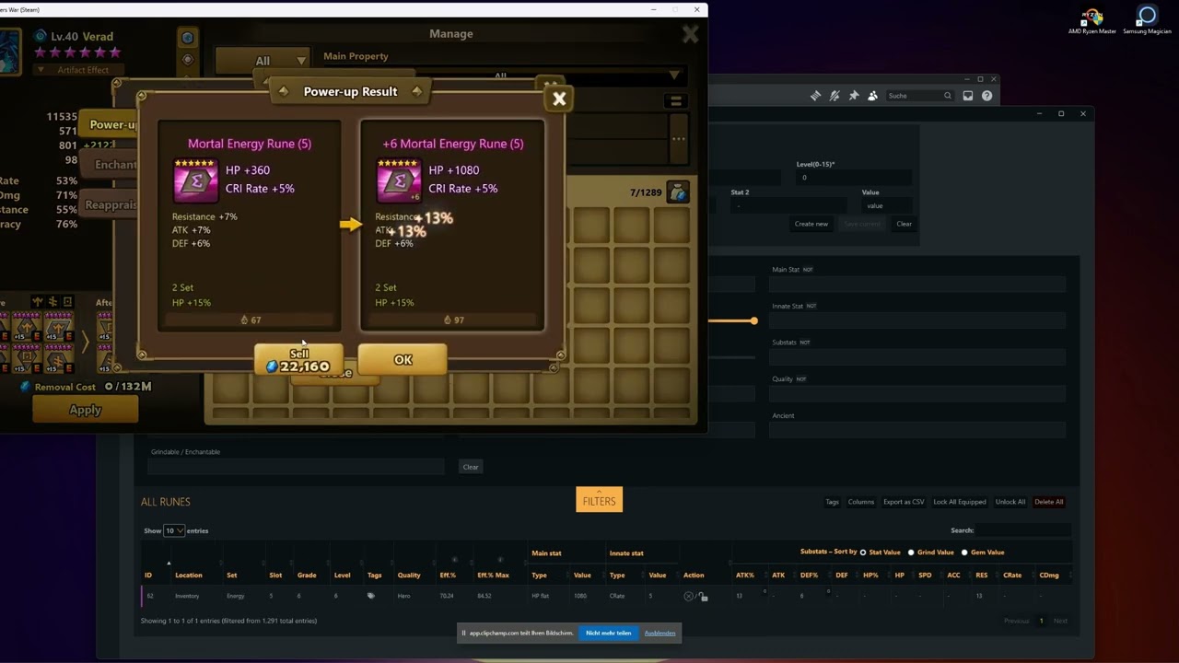Viewport: 1179px width, 663px height.
Task: Click the muted notifications bell icon
Action: pos(835,96)
